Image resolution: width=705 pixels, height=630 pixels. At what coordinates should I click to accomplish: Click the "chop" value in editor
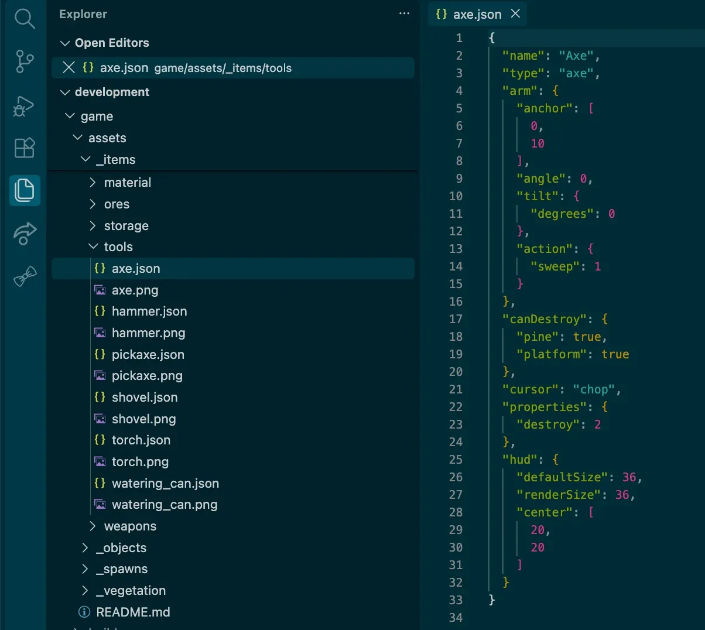(594, 389)
